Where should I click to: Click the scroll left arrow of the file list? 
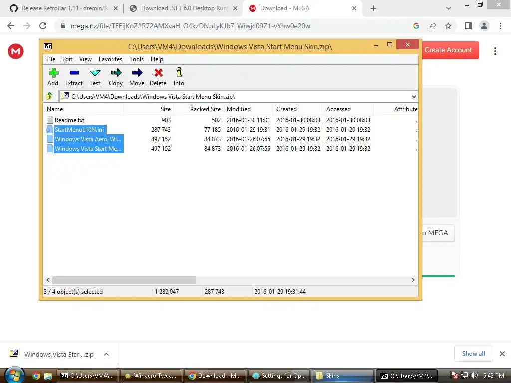[48, 280]
